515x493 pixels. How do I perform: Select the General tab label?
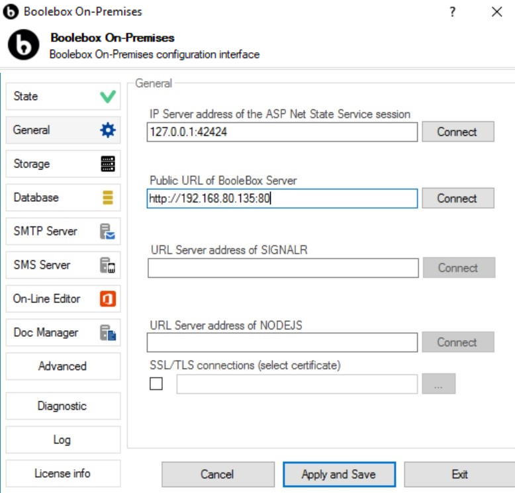(32, 130)
